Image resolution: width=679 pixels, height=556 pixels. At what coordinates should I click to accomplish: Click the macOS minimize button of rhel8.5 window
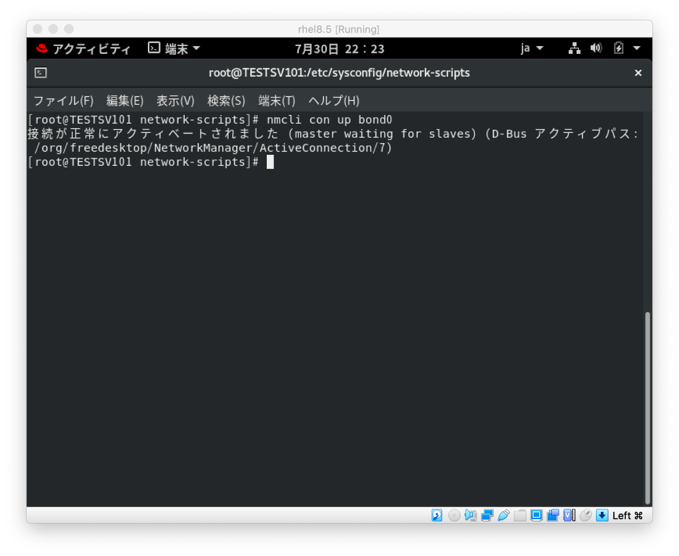53,29
